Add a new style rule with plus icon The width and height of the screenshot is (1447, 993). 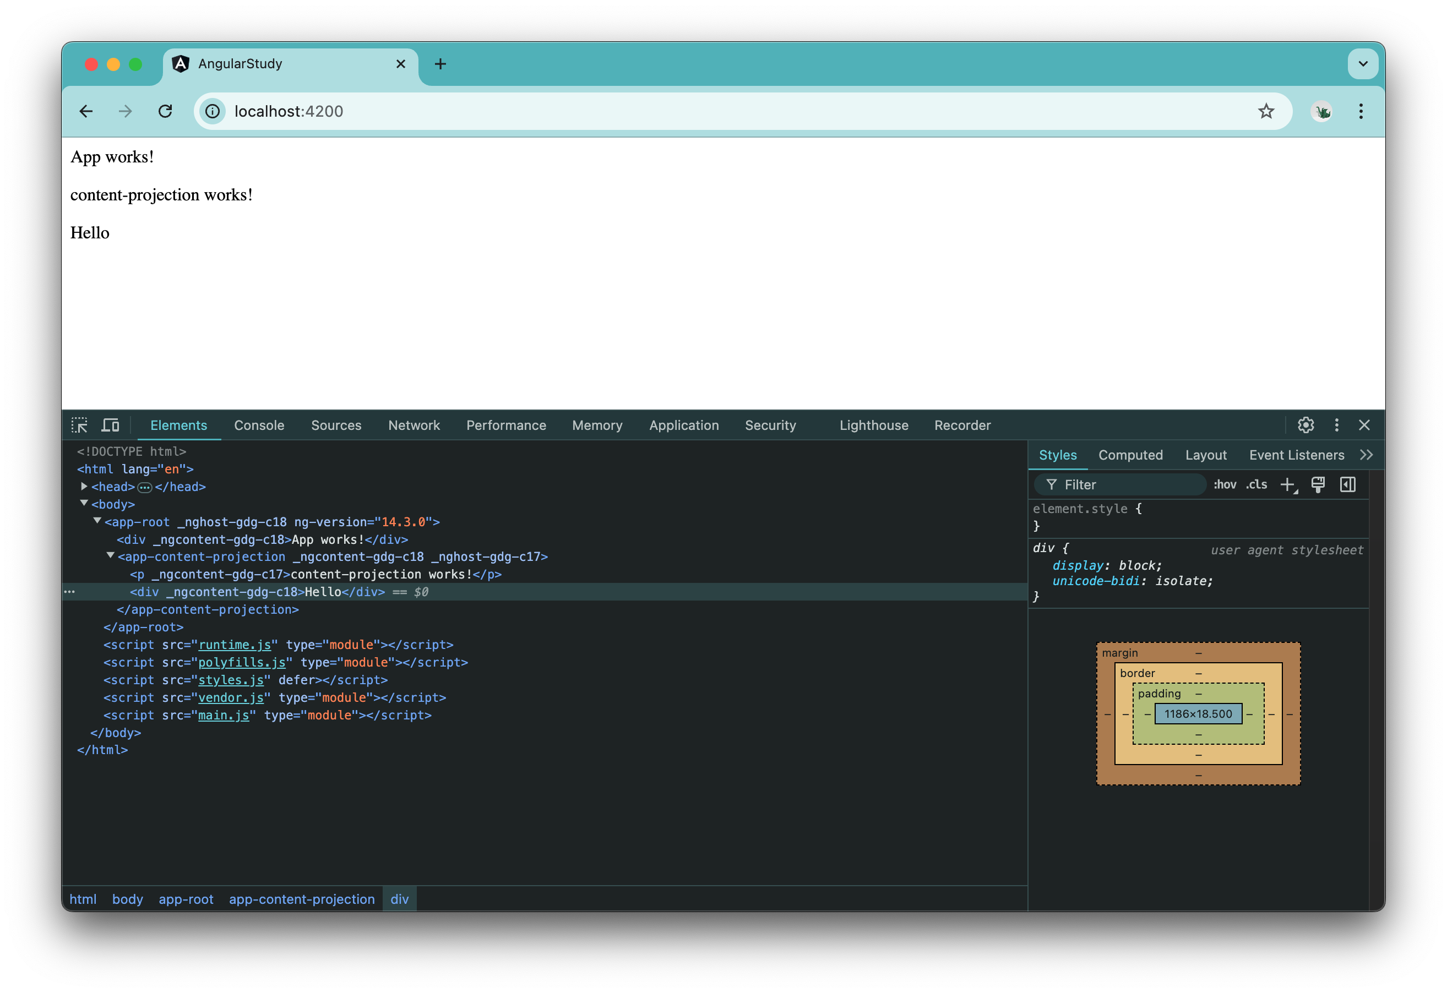[x=1288, y=484]
